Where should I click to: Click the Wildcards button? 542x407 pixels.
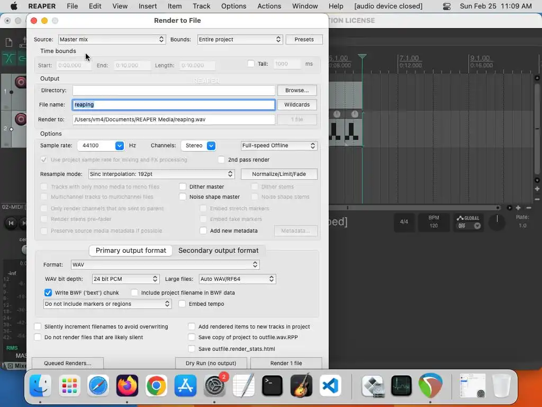coord(297,105)
